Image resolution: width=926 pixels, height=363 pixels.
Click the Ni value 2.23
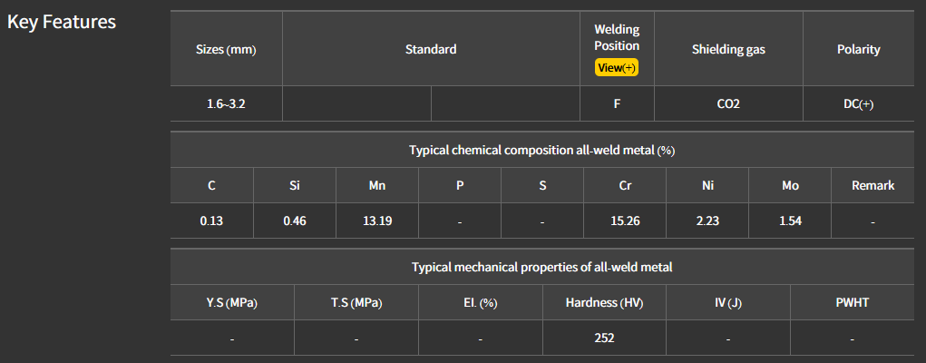(x=707, y=221)
